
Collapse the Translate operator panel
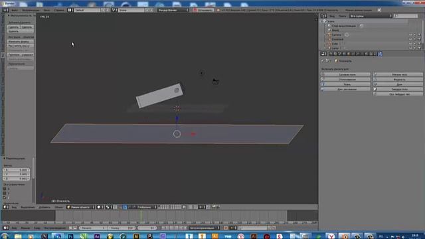click(x=5, y=158)
